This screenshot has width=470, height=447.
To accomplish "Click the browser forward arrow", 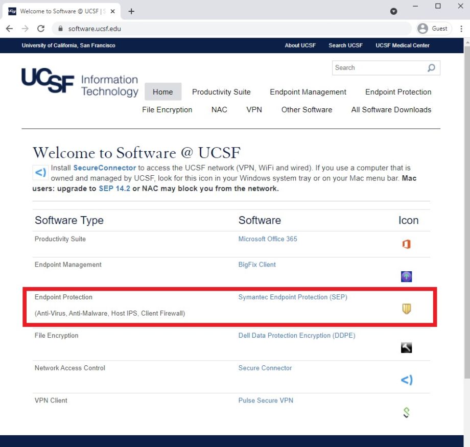I will pyautogui.click(x=25, y=29).
